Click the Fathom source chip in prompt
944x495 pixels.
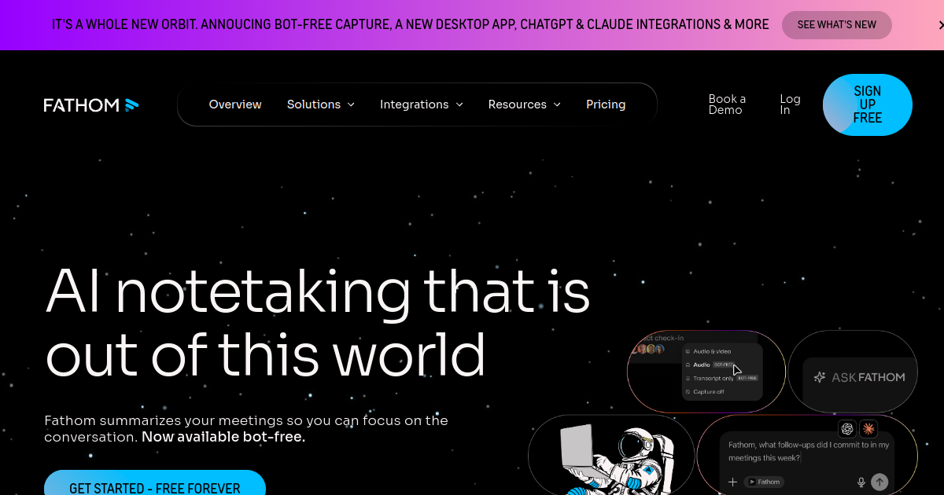pyautogui.click(x=764, y=482)
